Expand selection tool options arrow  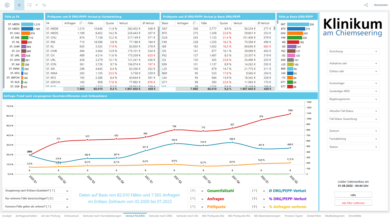tap(37, 5)
